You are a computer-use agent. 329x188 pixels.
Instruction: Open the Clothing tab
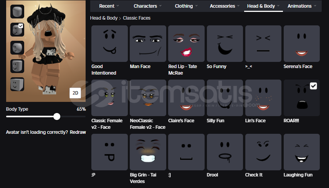pos(186,6)
